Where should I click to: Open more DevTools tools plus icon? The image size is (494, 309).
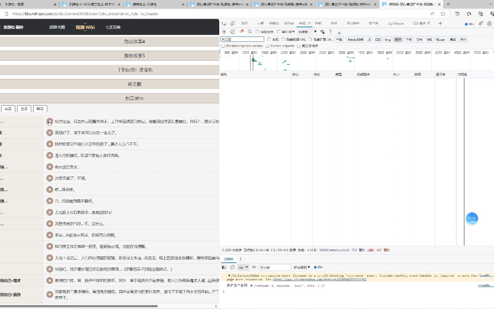[440, 23]
